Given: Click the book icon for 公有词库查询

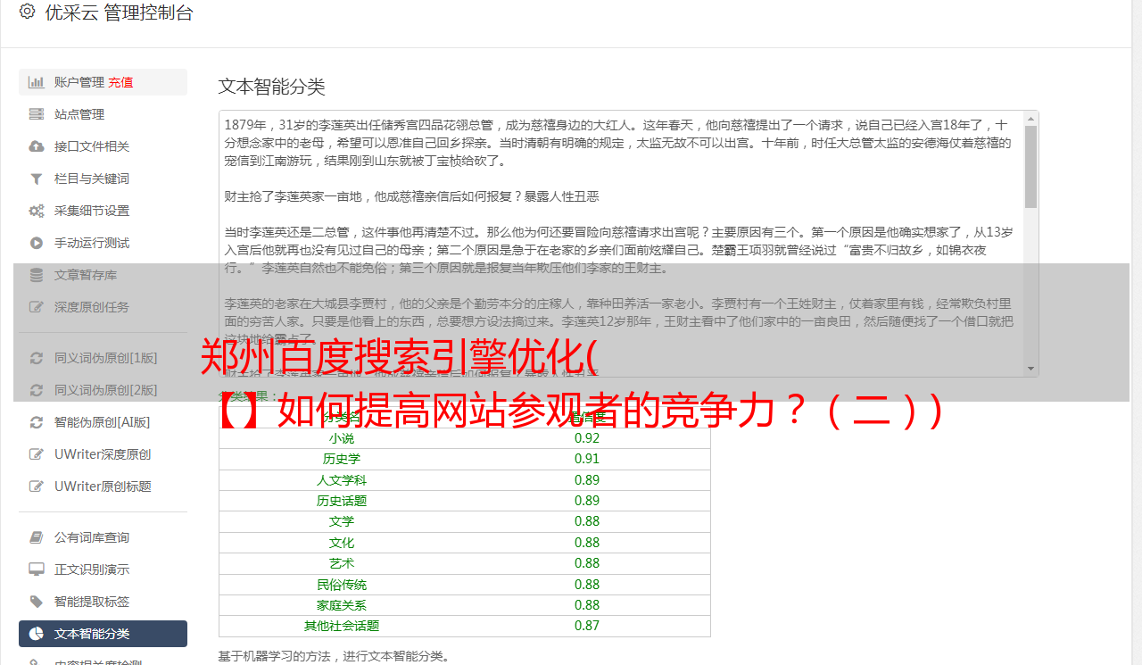Looking at the screenshot, I should pyautogui.click(x=37, y=537).
